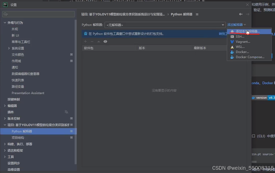Open 作用域 settings
The width and height of the screenshot is (275, 173).
coord(16,61)
